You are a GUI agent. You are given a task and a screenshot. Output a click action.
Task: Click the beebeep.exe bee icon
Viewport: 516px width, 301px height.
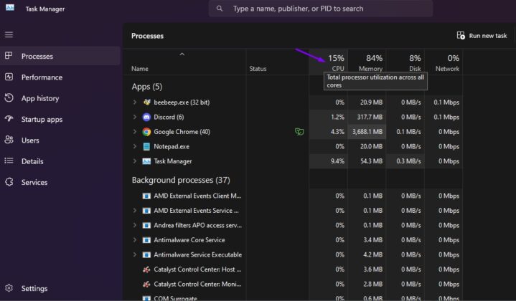point(147,102)
